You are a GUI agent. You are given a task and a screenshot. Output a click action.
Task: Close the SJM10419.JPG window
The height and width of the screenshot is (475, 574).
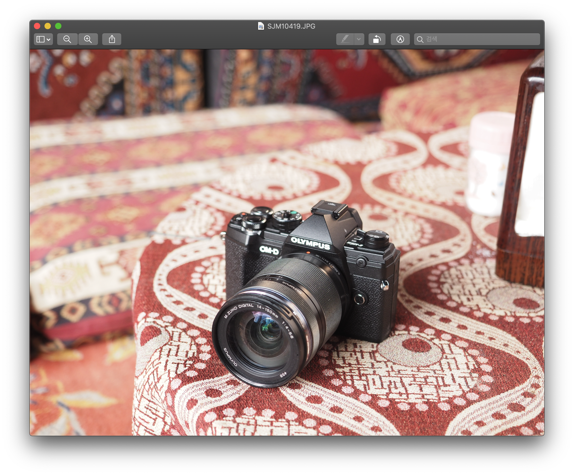pos(37,26)
